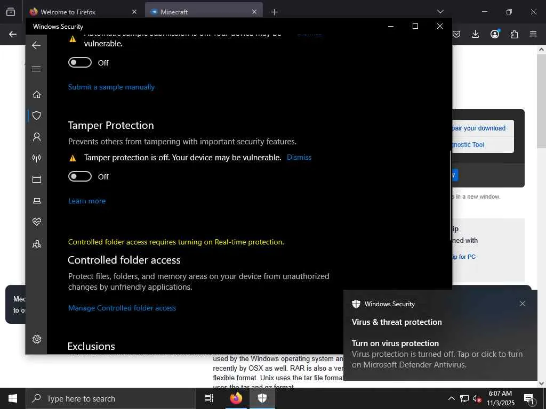Open Device security laptop icon
Image resolution: width=546 pixels, height=409 pixels.
[37, 201]
